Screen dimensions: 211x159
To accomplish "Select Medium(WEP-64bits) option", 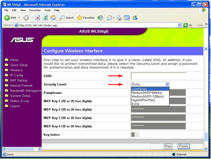I will pos(150,93).
